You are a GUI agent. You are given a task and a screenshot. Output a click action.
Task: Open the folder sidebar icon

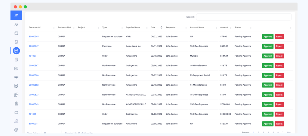tap(16, 112)
